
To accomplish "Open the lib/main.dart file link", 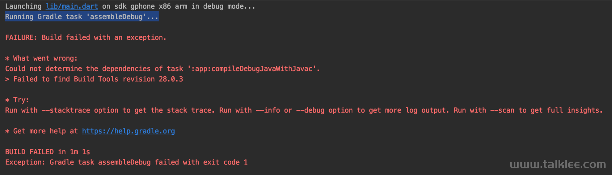I will click(x=72, y=6).
